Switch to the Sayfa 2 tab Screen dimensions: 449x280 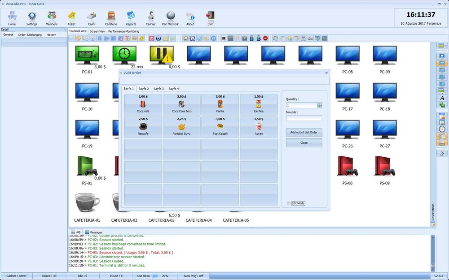click(x=144, y=89)
